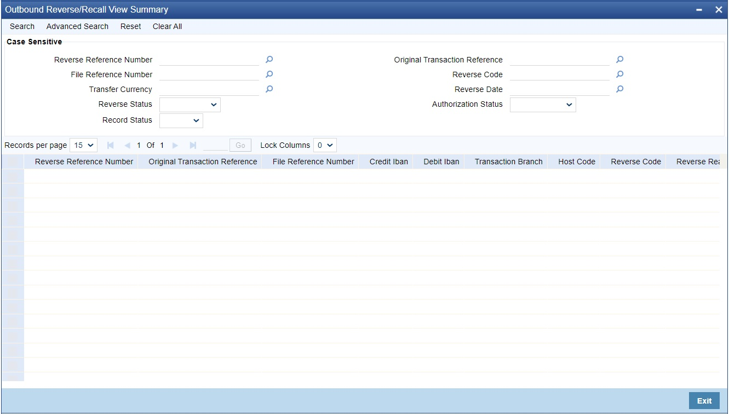
Task: Focus the File Reference Number field
Action: coord(209,74)
